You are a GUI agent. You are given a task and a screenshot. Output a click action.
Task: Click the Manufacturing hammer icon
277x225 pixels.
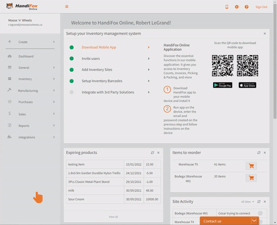click(x=9, y=90)
